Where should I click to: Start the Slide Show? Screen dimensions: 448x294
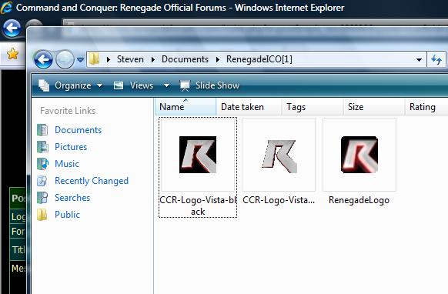209,85
